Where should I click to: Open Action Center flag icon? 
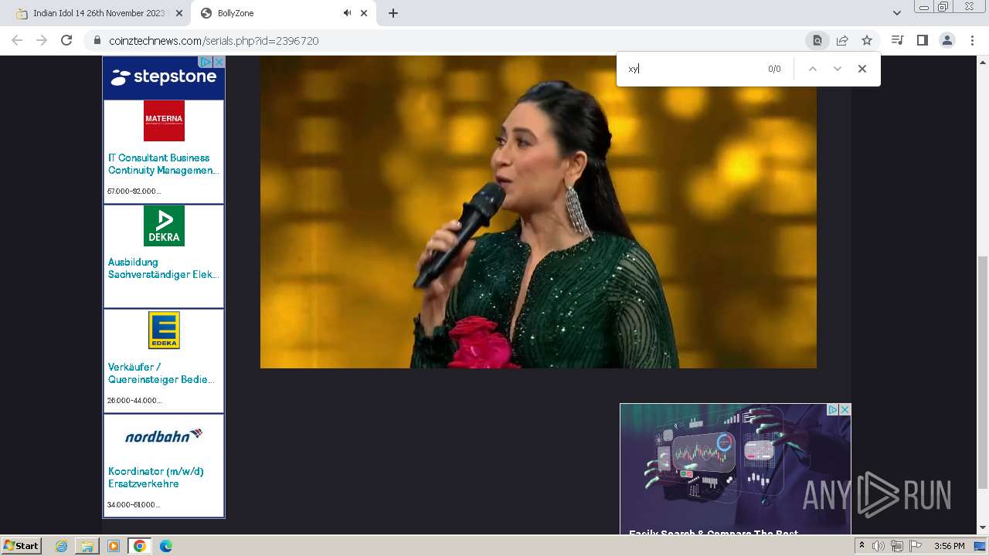pyautogui.click(x=915, y=546)
